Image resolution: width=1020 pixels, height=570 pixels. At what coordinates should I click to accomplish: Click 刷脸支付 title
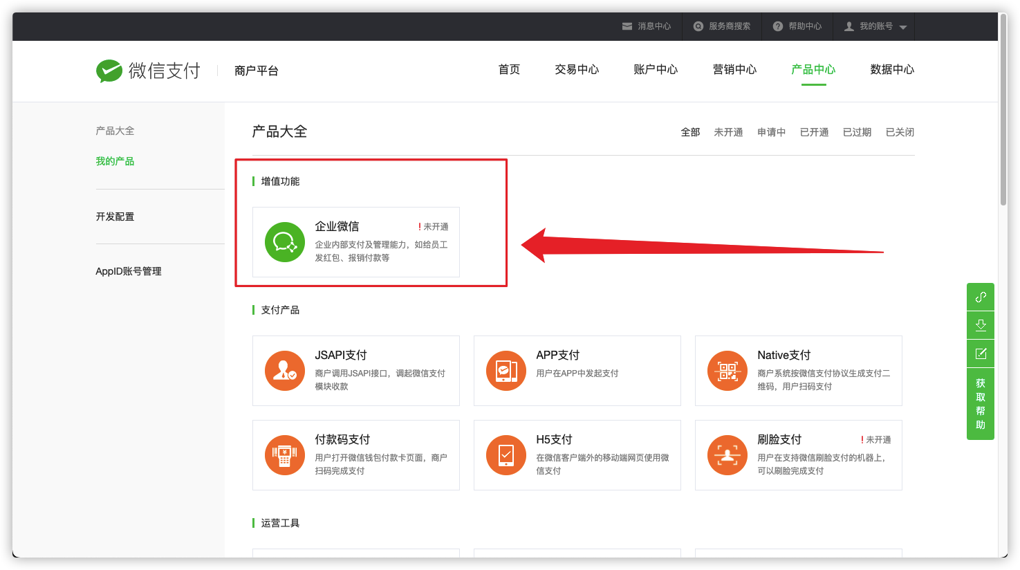tap(779, 439)
